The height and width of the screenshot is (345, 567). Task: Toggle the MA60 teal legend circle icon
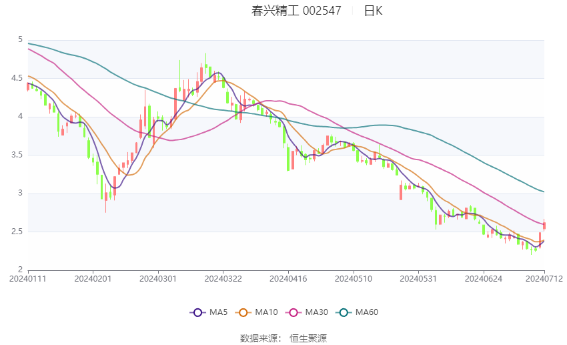pyautogui.click(x=344, y=312)
